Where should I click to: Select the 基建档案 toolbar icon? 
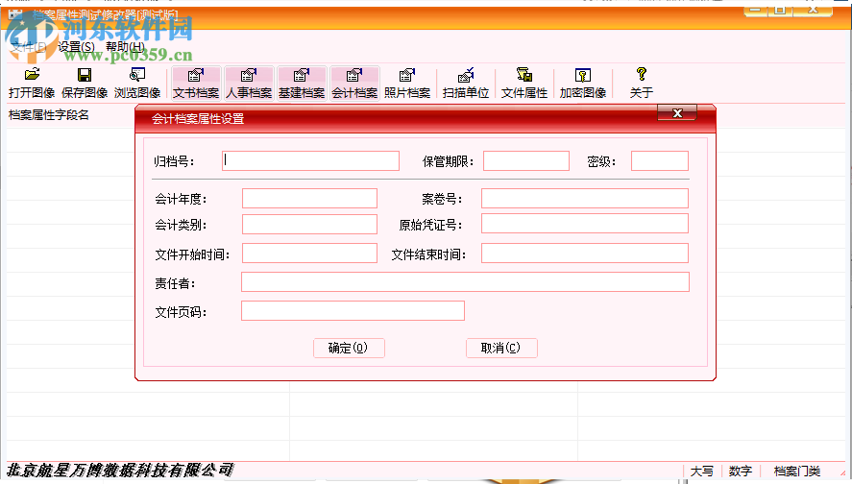[301, 84]
